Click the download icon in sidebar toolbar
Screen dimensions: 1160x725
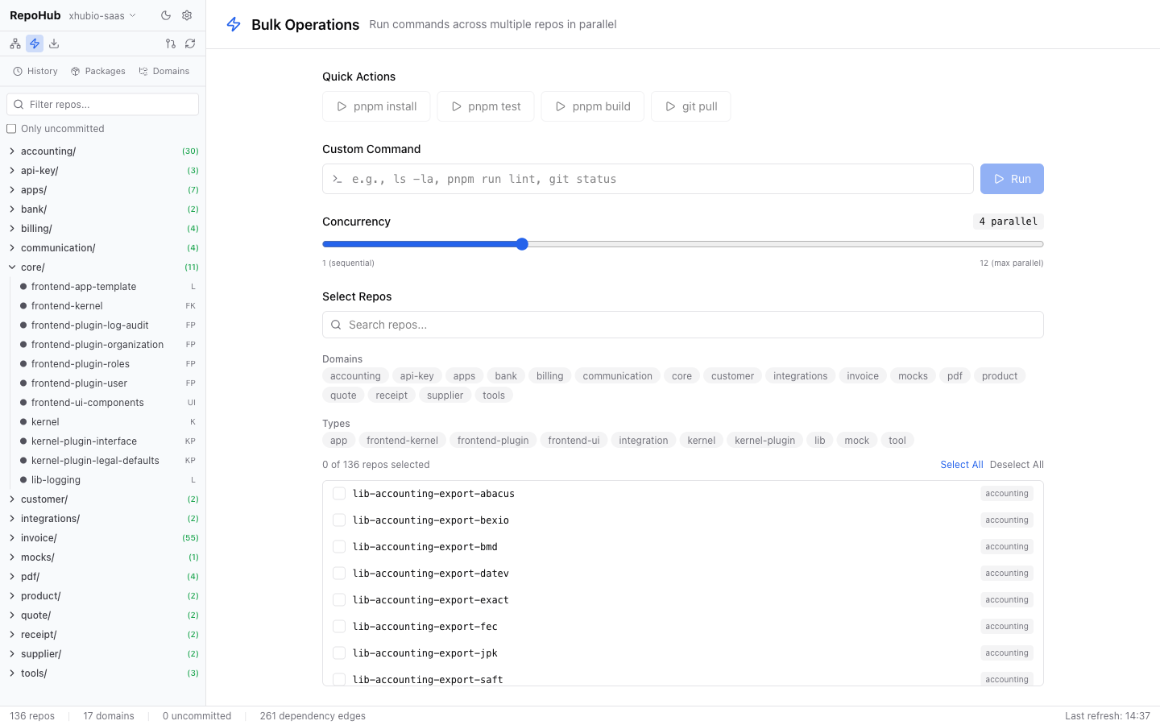[54, 43]
